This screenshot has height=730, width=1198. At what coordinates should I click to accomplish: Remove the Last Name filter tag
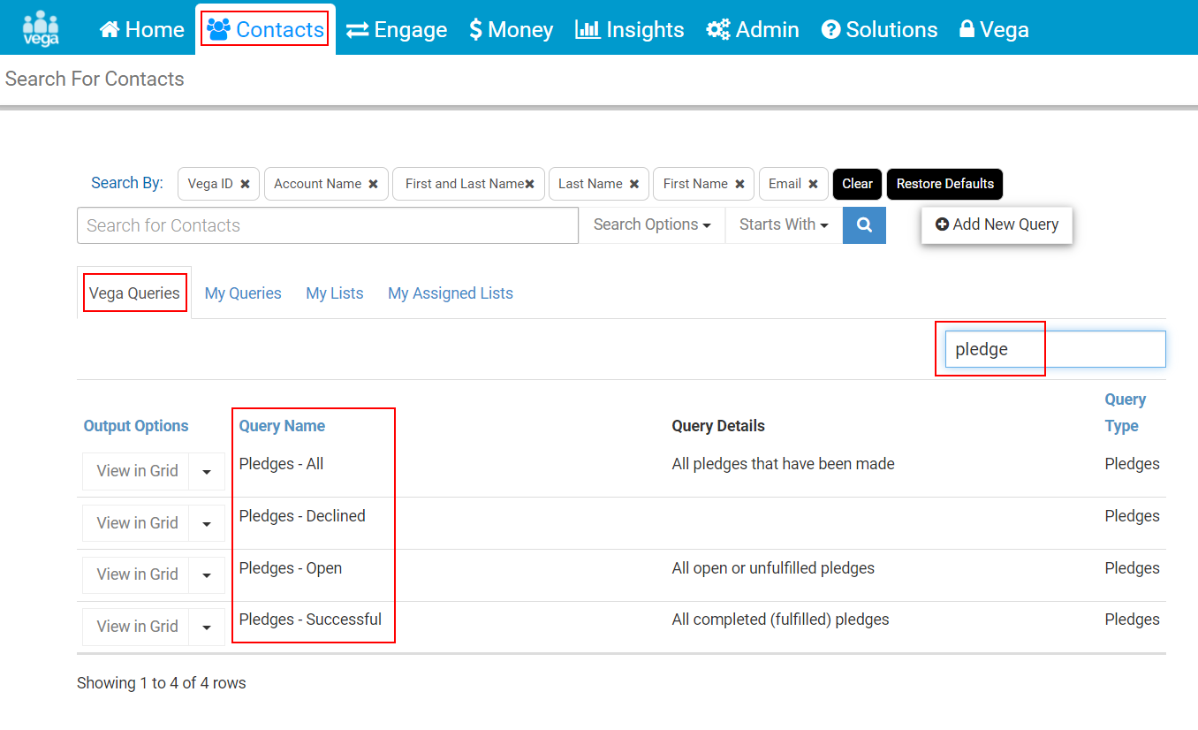pos(633,184)
